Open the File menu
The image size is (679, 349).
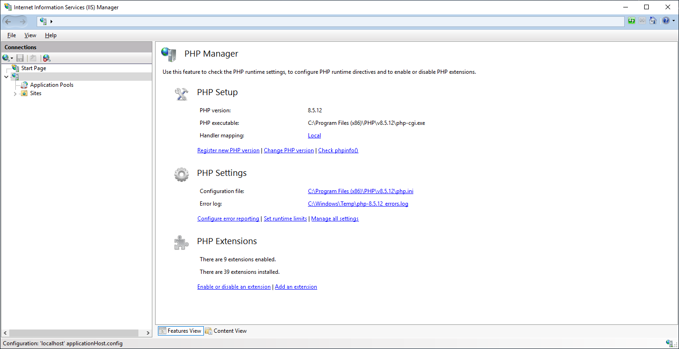click(x=12, y=35)
